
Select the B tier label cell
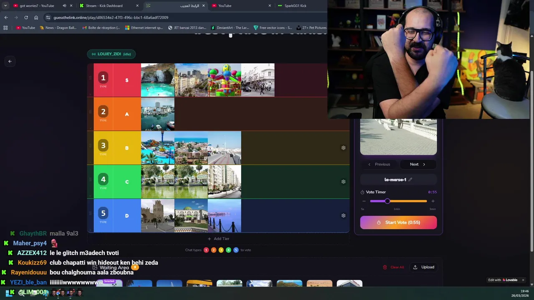click(127, 148)
